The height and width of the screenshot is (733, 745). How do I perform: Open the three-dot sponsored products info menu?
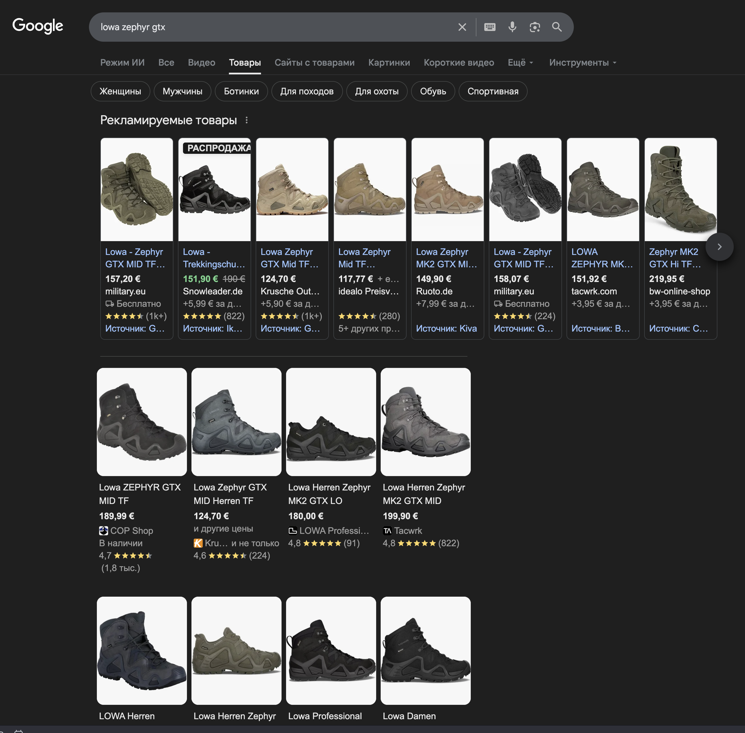point(247,120)
